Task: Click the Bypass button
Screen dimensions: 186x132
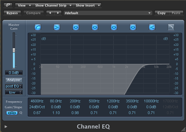Action: tap(12, 13)
